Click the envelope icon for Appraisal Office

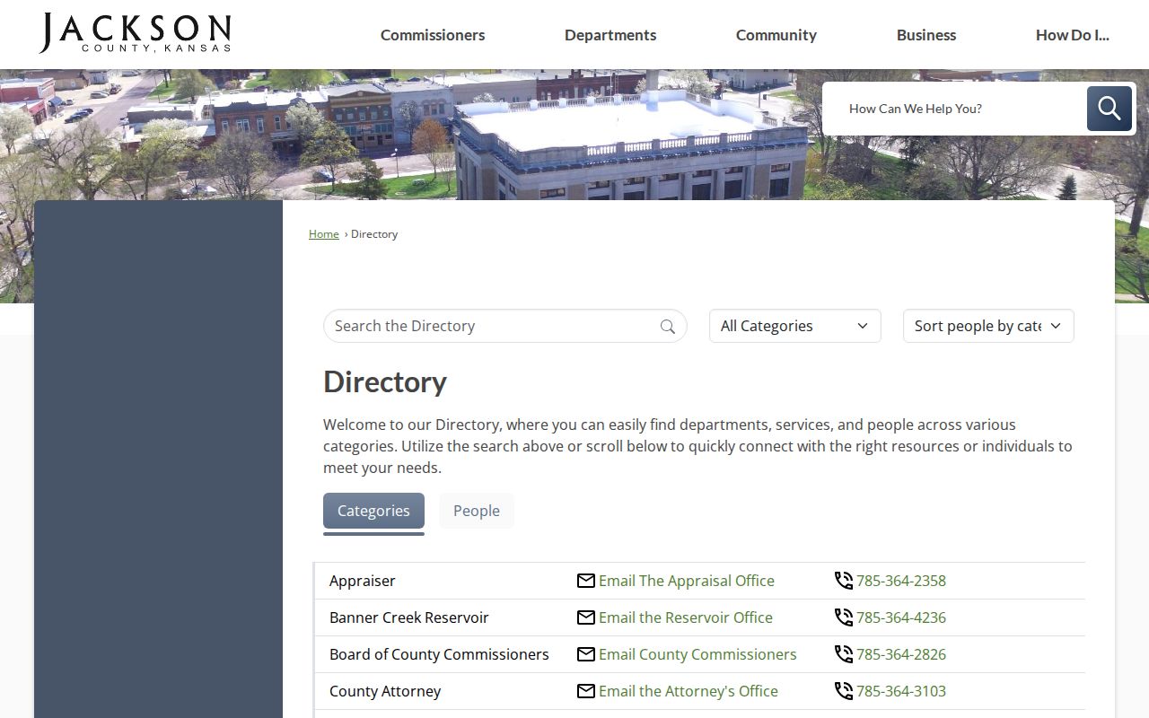click(586, 581)
